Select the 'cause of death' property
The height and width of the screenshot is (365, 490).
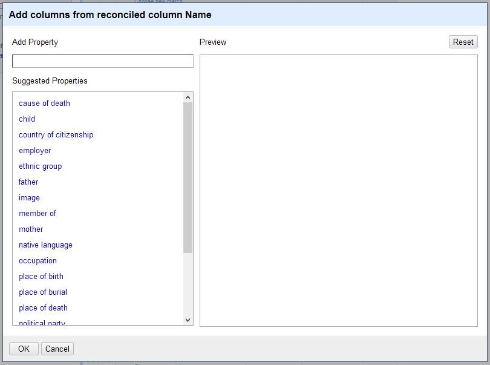tap(44, 103)
